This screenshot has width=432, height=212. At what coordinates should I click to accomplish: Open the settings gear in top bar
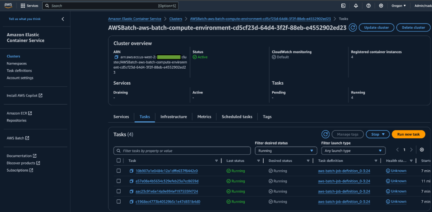(381, 5)
